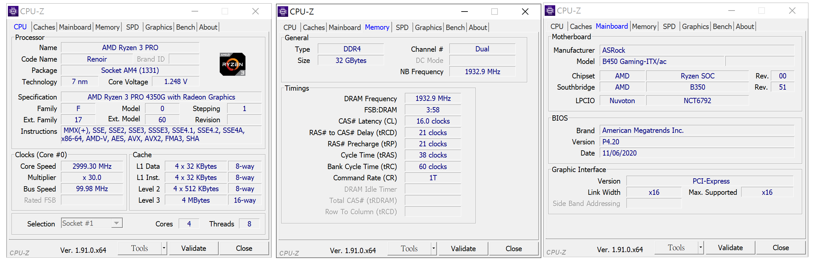Screen dimensions: 818x264
Task: Click DRAM Frequency value 1932.9 MHz
Action: (433, 98)
